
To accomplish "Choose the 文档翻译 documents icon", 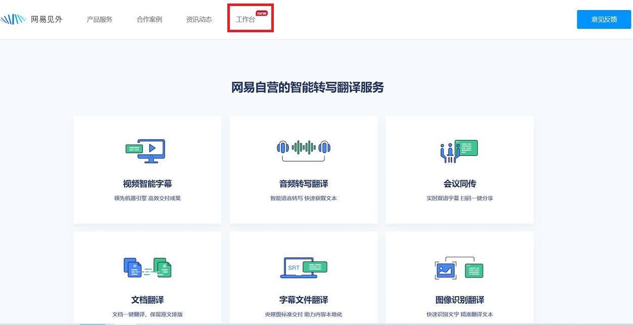I will pyautogui.click(x=147, y=267).
